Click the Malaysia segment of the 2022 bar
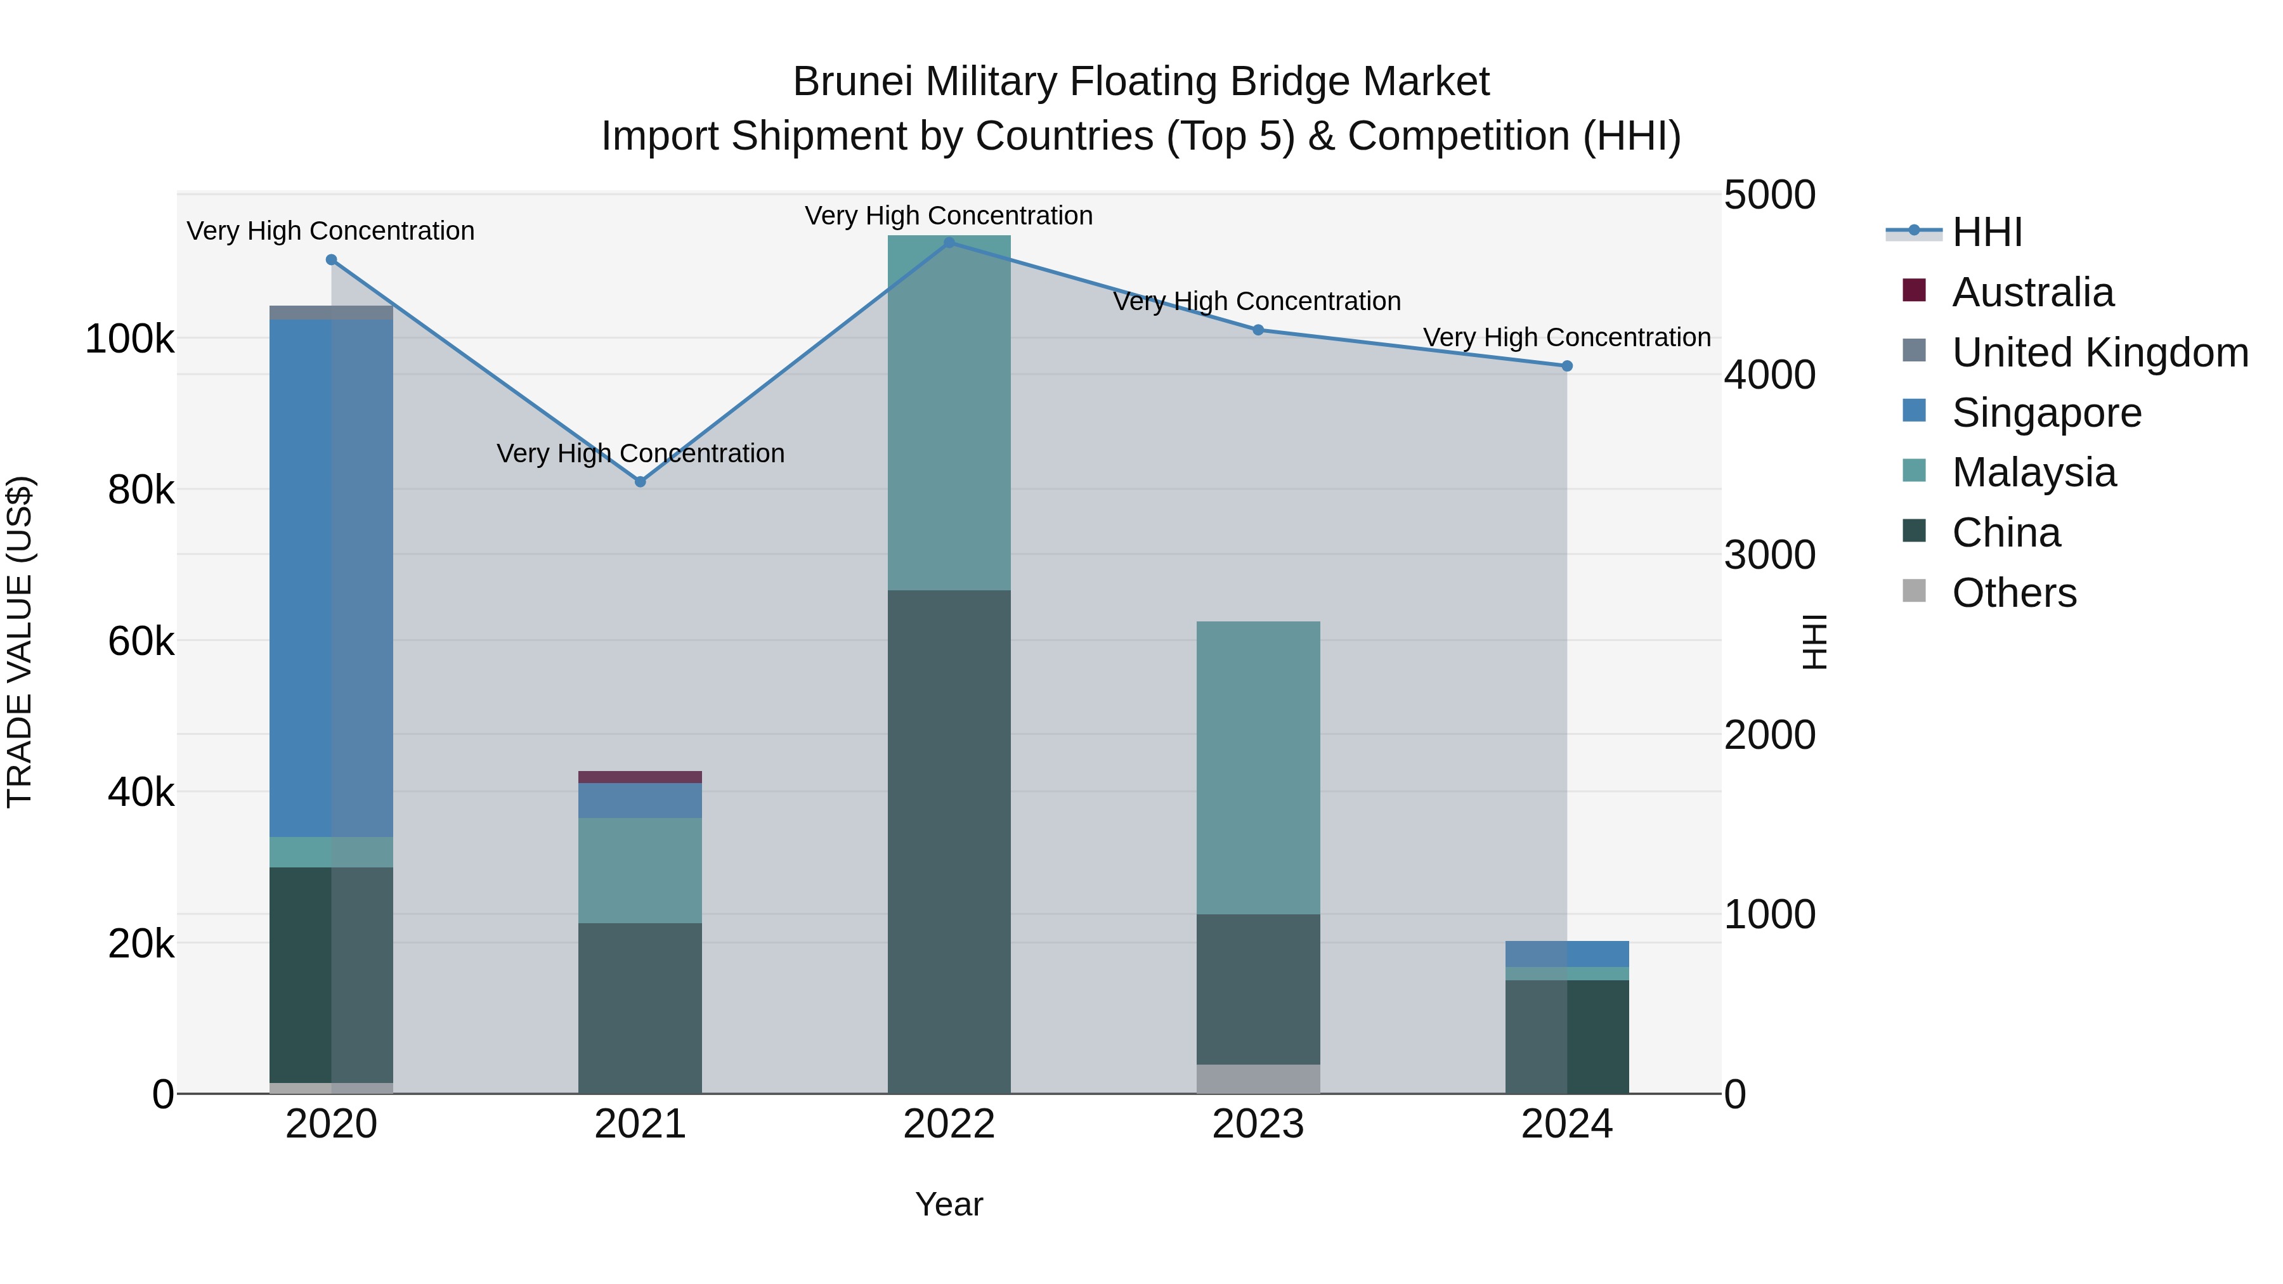 point(949,413)
